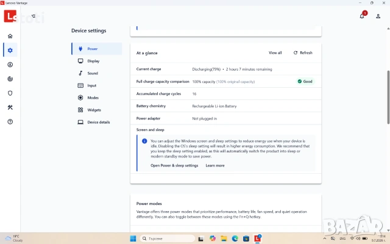Open the Home icon in left sidebar

click(10, 36)
